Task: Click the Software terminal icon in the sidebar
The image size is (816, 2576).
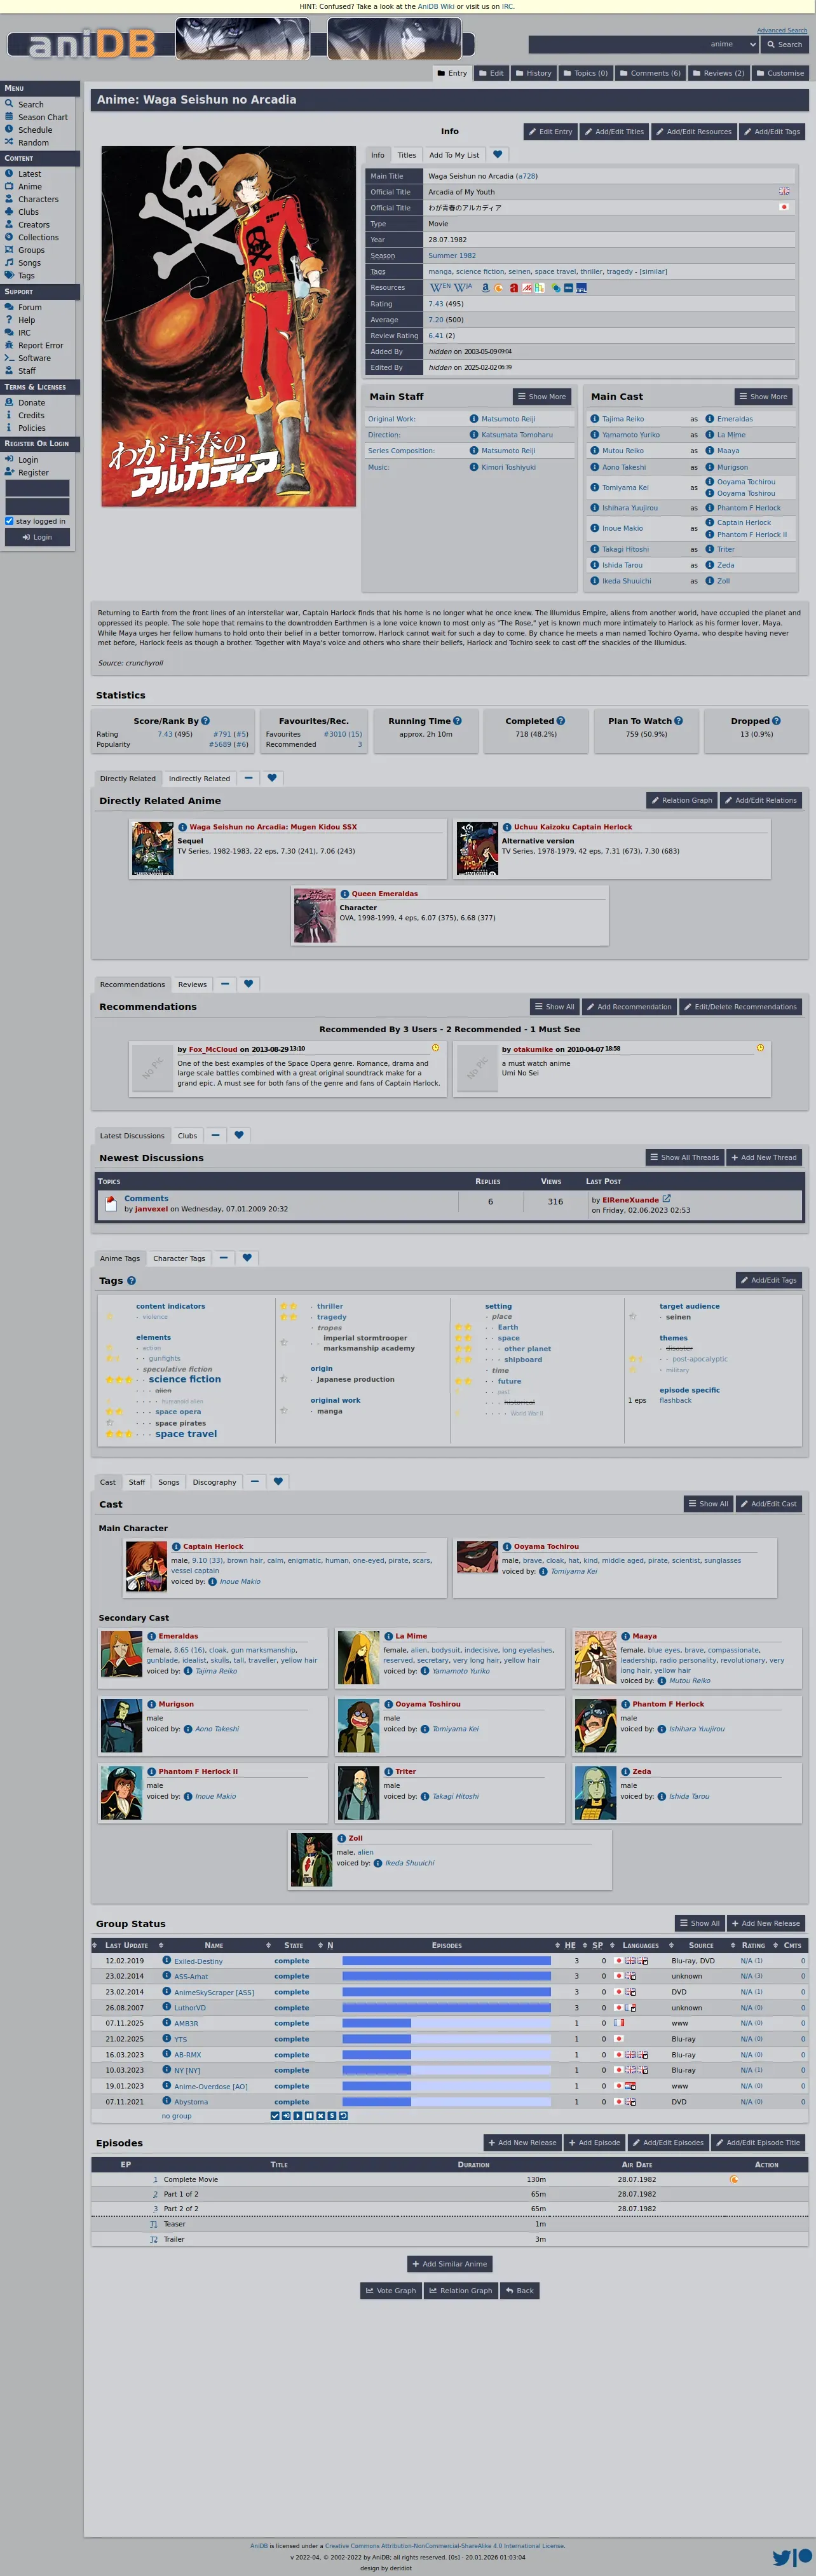Action: pyautogui.click(x=9, y=358)
